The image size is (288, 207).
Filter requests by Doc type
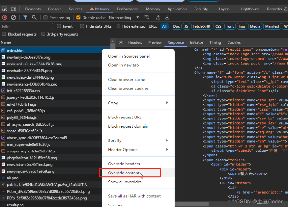tap(176, 26)
